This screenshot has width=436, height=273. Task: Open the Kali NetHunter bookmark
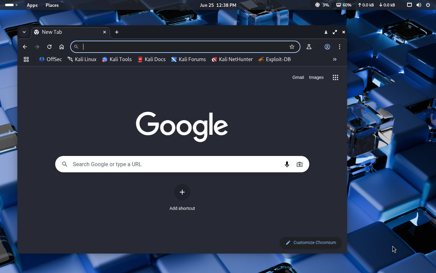coord(232,59)
